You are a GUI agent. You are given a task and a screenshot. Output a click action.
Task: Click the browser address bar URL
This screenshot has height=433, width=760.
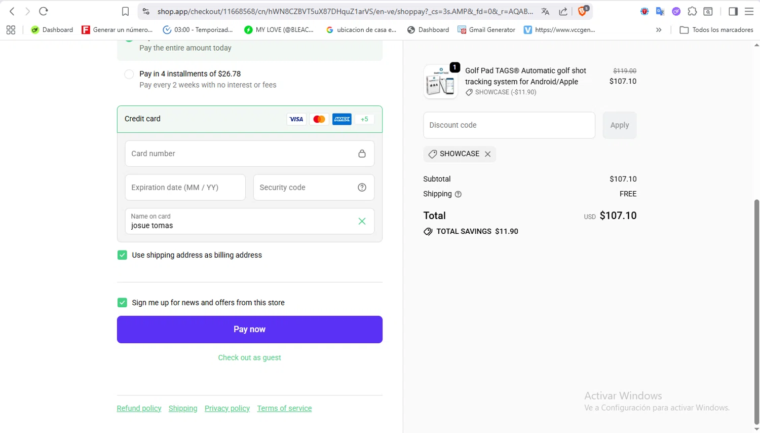click(x=345, y=11)
